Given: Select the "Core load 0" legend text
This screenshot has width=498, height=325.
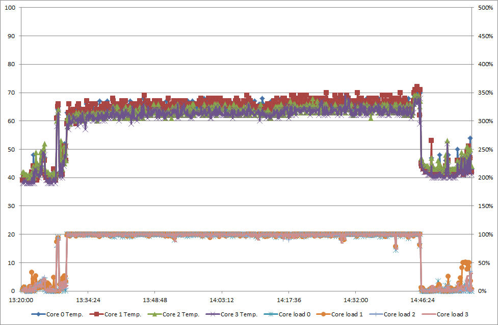Looking at the screenshot, I should click(294, 314).
